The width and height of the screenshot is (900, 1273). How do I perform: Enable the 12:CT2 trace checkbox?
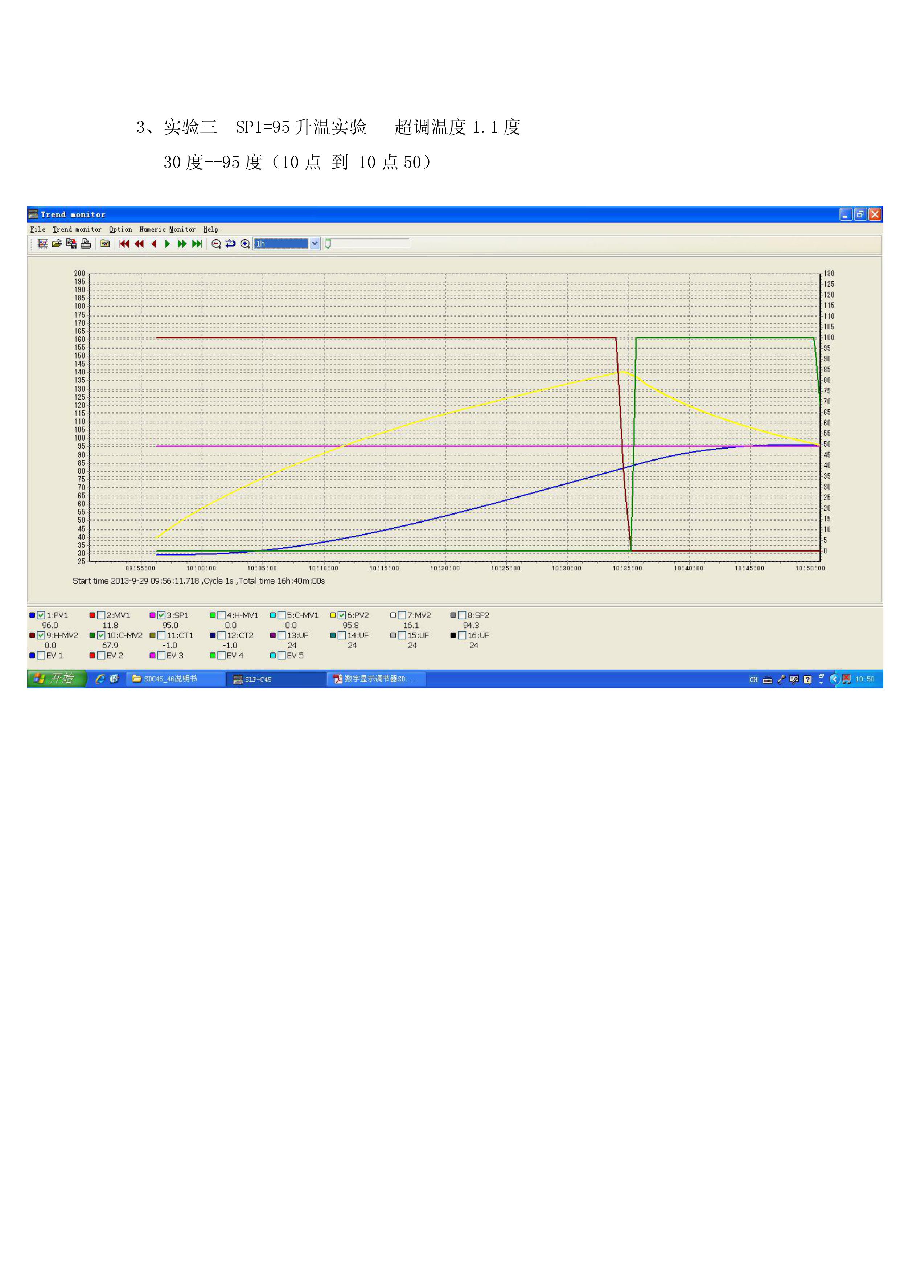[221, 635]
